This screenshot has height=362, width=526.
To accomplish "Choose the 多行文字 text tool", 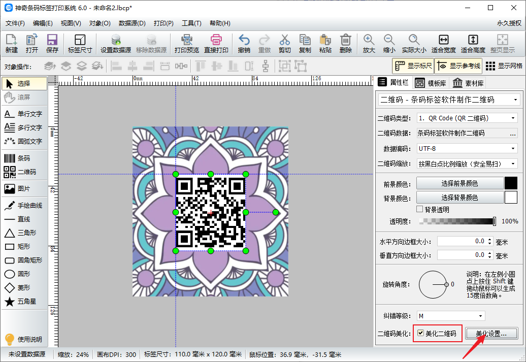I will 24,128.
